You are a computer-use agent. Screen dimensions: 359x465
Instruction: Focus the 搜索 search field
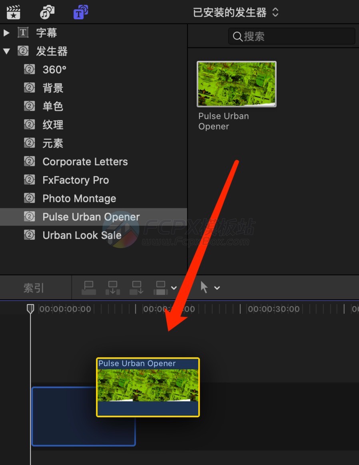pyautogui.click(x=291, y=36)
